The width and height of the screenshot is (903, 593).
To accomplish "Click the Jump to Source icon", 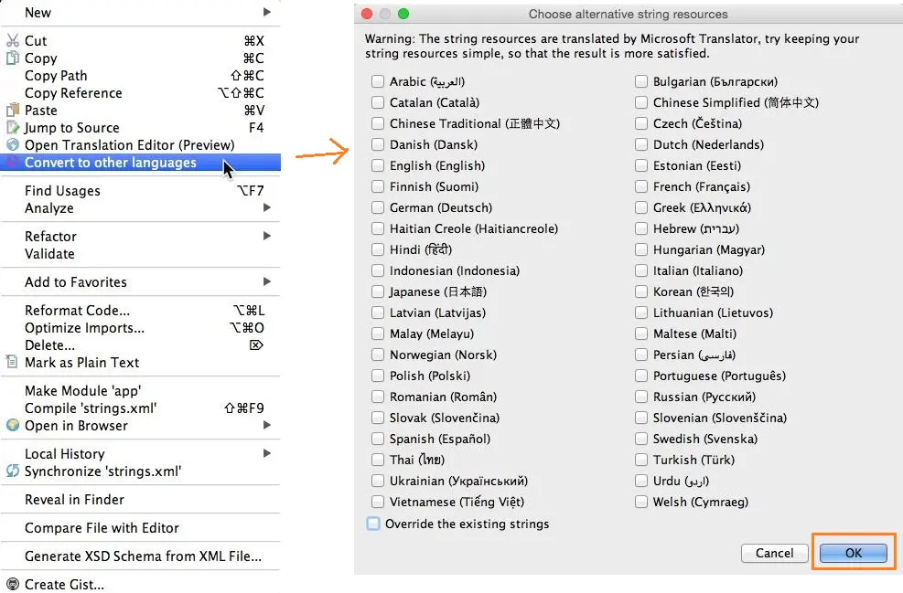I will (x=13, y=127).
